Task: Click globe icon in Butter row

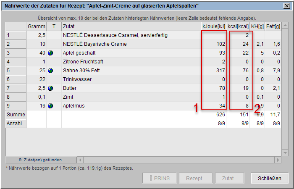Action: (x=50, y=88)
